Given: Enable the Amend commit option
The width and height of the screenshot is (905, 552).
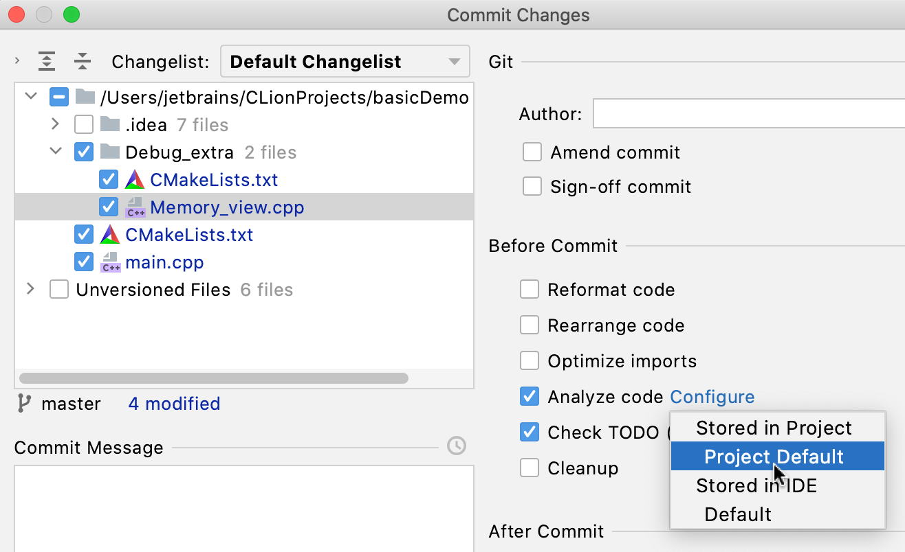Looking at the screenshot, I should (x=532, y=152).
